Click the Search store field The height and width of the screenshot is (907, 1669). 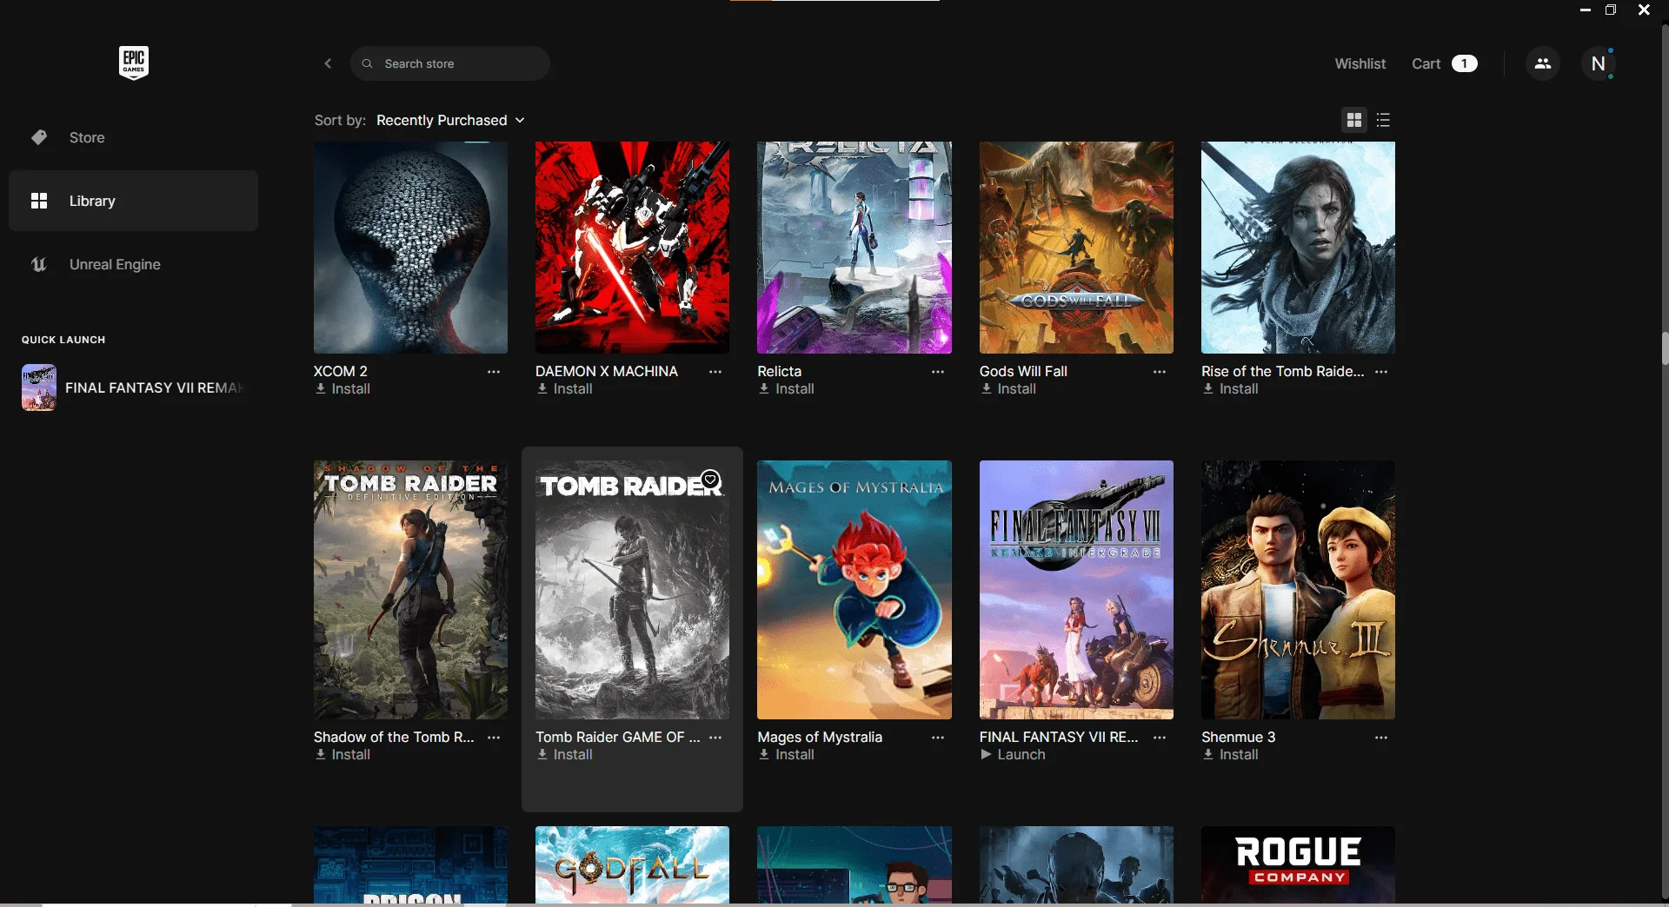point(450,63)
